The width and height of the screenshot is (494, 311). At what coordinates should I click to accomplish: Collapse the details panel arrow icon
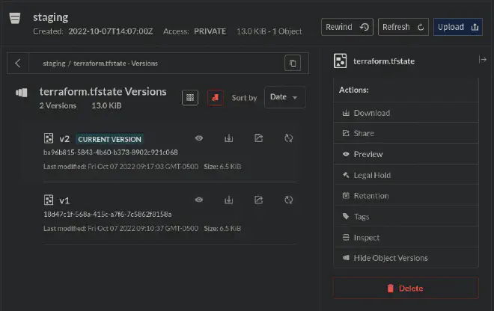(x=482, y=60)
